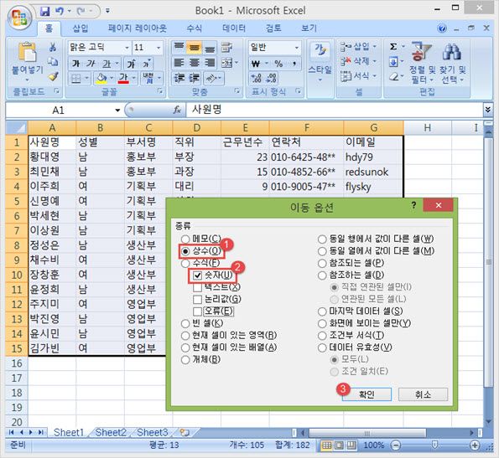Image resolution: width=499 pixels, height=458 pixels.
Task: Apply comma style format
Action: click(x=294, y=64)
